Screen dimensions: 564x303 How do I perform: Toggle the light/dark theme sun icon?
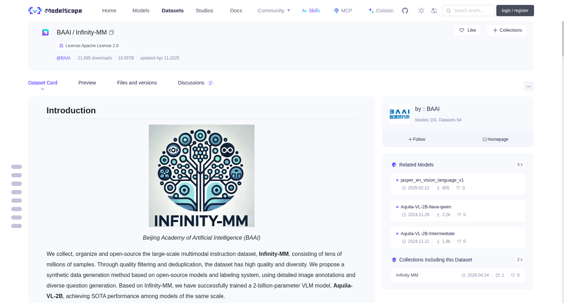(421, 11)
